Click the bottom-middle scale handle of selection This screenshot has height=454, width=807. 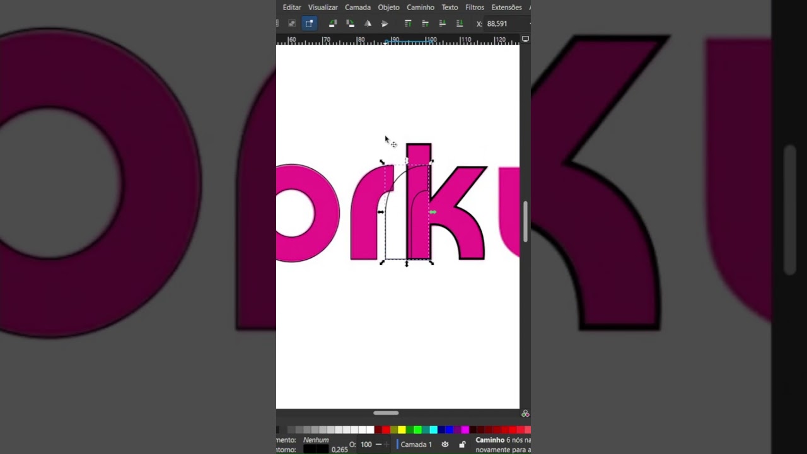coord(407,264)
